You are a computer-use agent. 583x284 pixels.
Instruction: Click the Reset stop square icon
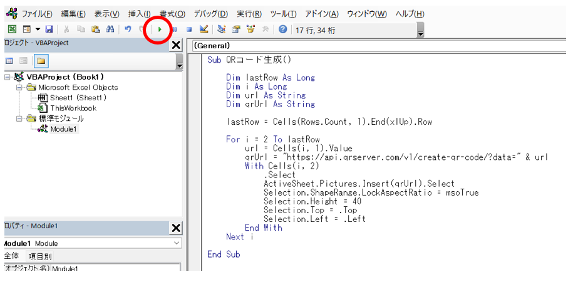pos(189,29)
